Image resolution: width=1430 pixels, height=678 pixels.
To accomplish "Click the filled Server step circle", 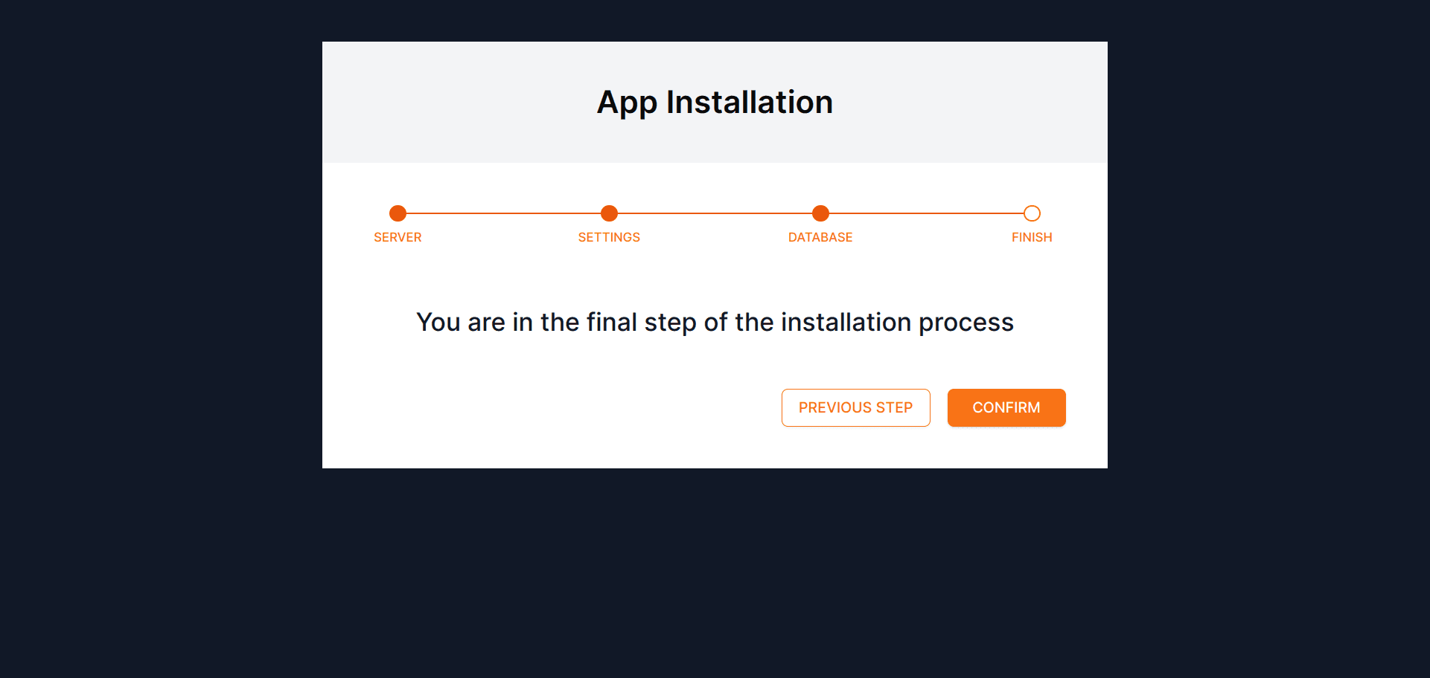I will (398, 213).
